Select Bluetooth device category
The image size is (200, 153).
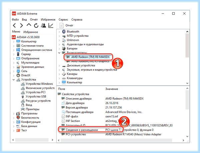(x=73, y=32)
